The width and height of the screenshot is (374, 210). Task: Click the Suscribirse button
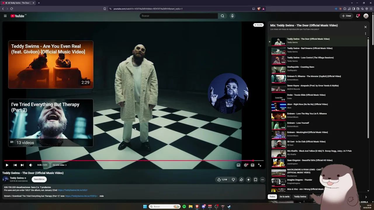pos(39,179)
